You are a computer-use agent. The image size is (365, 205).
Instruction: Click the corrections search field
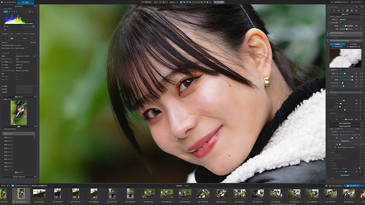pyautogui.click(x=340, y=7)
